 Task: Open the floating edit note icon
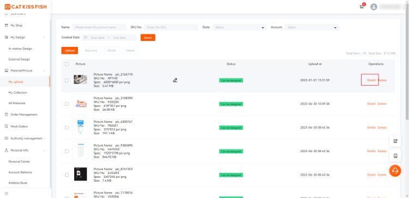point(395,141)
